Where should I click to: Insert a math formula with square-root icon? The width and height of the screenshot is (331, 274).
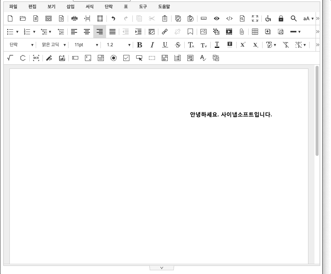coord(11,58)
